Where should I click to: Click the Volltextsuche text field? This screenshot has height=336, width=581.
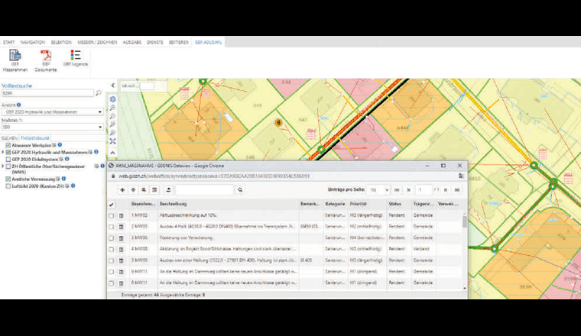click(48, 93)
